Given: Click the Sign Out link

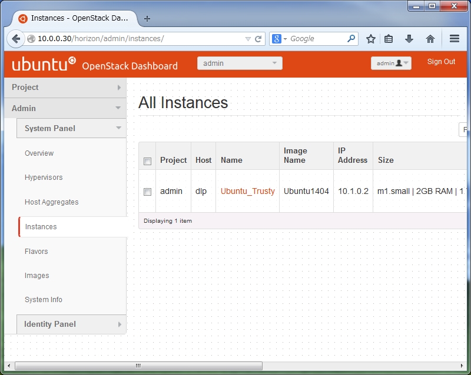Looking at the screenshot, I should pyautogui.click(x=441, y=62).
